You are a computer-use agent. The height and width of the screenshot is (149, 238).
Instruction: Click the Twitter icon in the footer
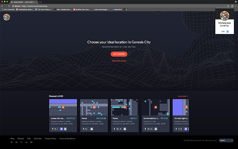[12, 142]
